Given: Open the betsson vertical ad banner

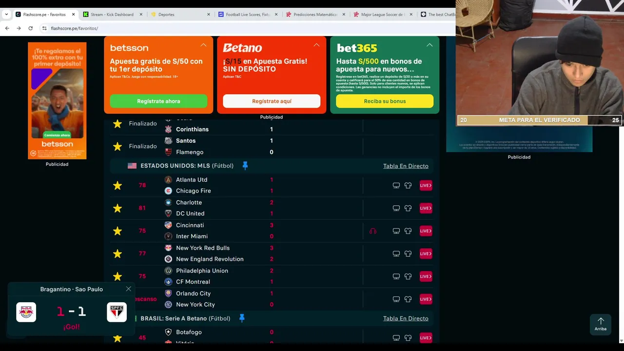Looking at the screenshot, I should pyautogui.click(x=57, y=100).
